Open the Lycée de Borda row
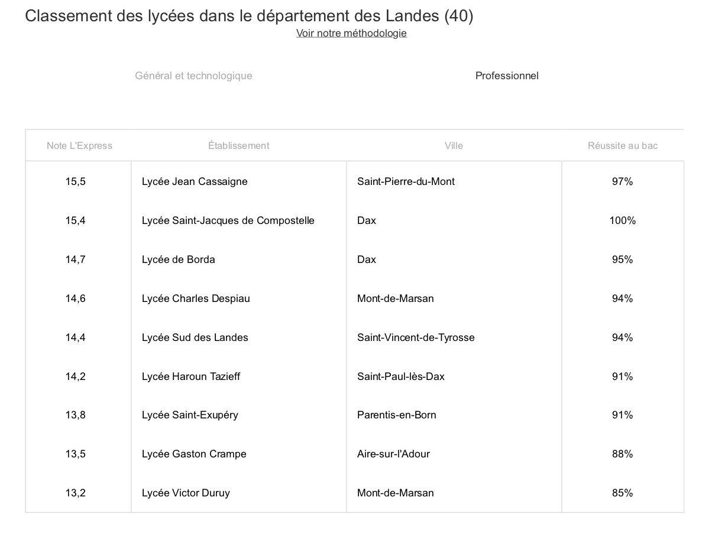The image size is (702, 536). click(178, 259)
